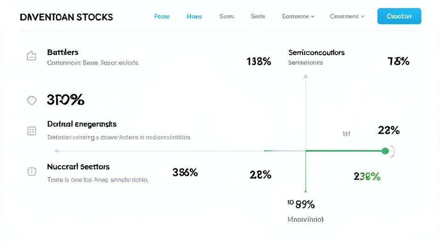Screen dimensions: 441x243
Task: Click the thumbs-up icon beside Battlers
Action: (31, 56)
